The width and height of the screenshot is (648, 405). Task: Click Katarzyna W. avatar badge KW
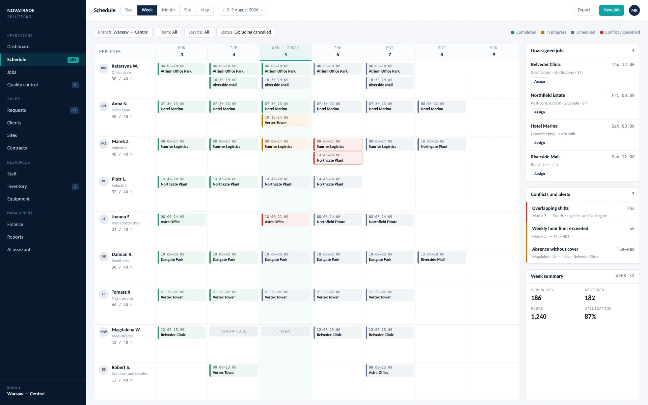(x=104, y=68)
